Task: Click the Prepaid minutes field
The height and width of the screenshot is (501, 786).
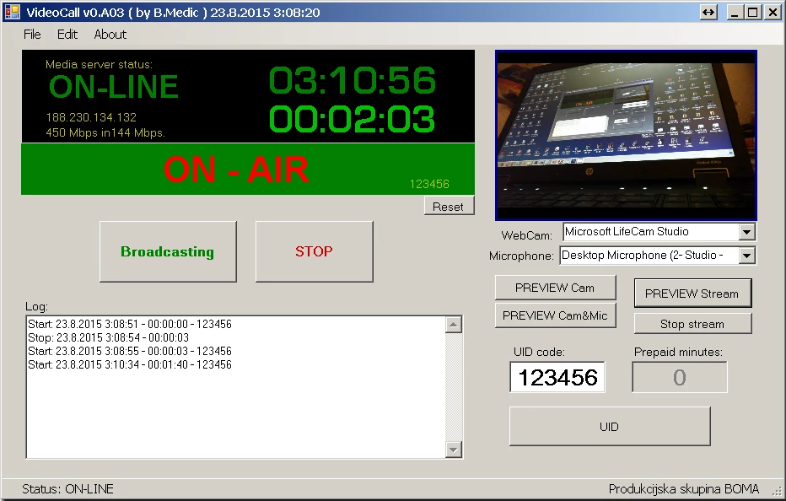Action: pyautogui.click(x=680, y=378)
